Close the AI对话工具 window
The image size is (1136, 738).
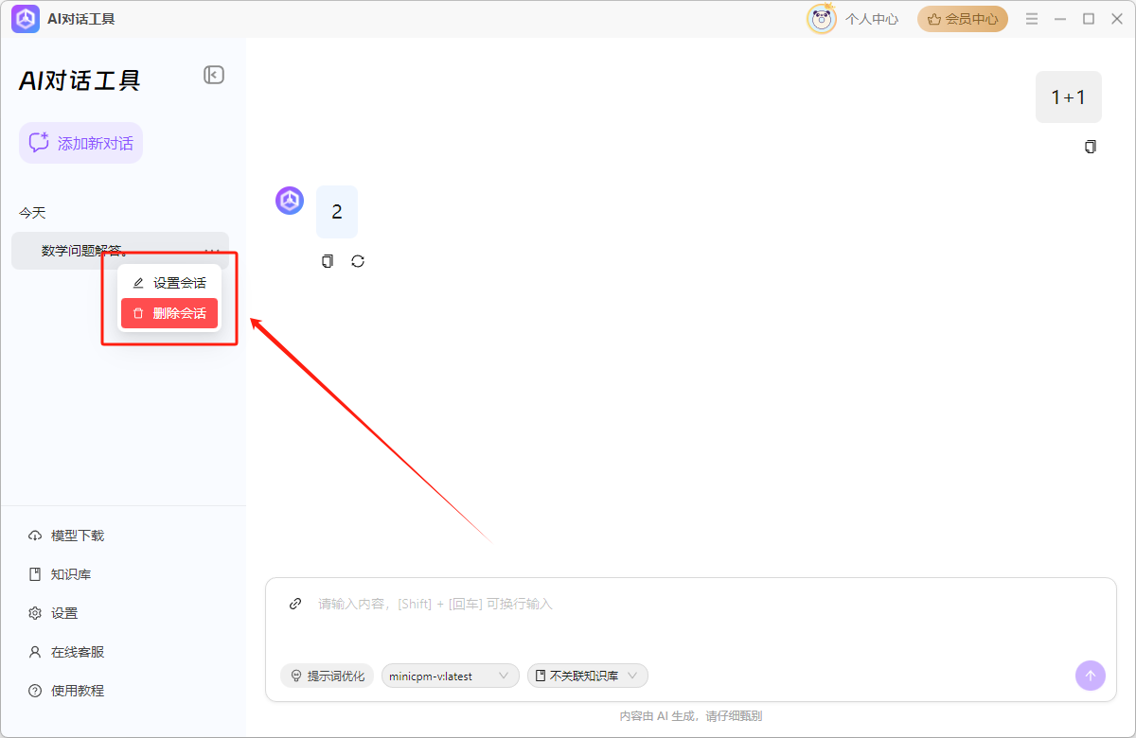tap(1117, 19)
